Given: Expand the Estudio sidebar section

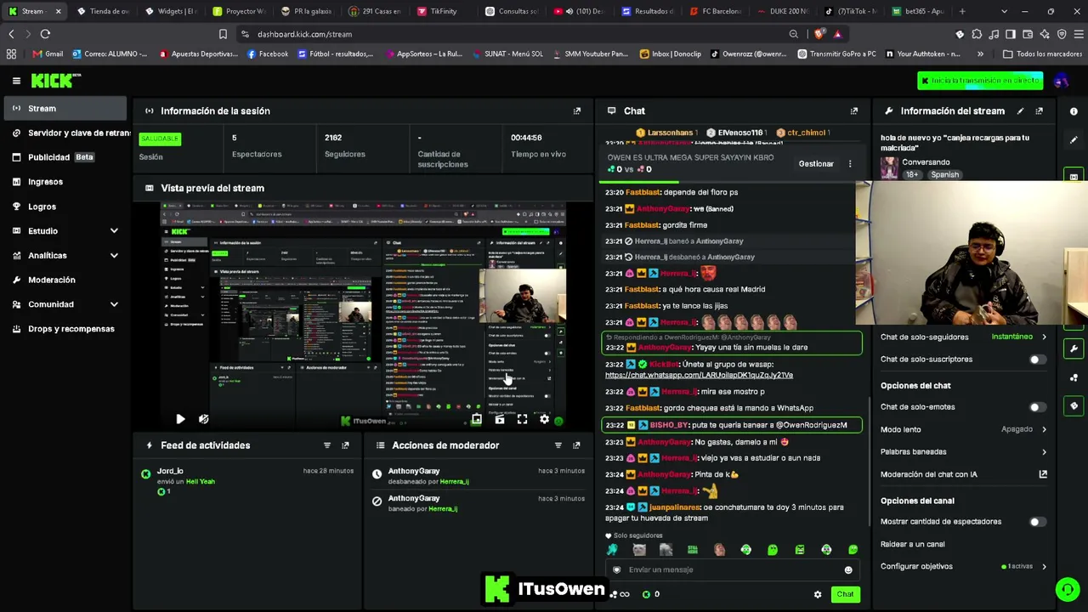Looking at the screenshot, I should click(114, 231).
